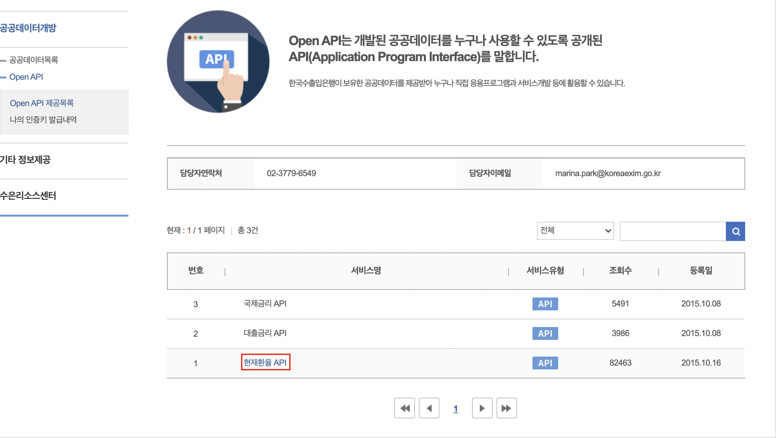Image resolution: width=776 pixels, height=438 pixels.
Task: Click view count 3986
Action: [620, 333]
